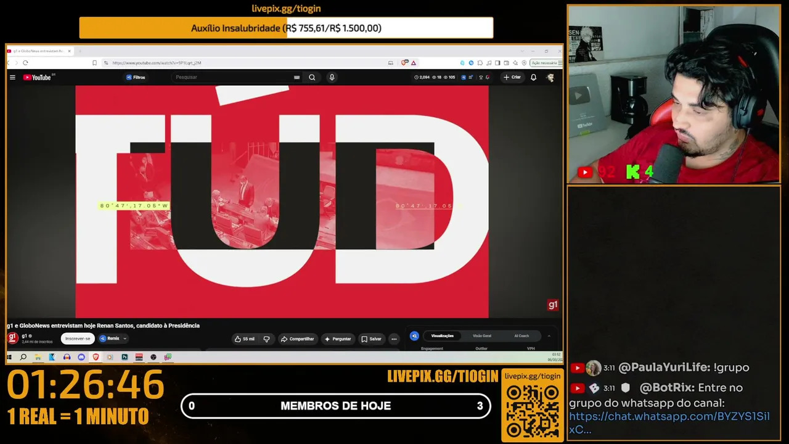Click the trophy icon in YouTube header
The height and width of the screenshot is (444, 789).
coord(480,77)
